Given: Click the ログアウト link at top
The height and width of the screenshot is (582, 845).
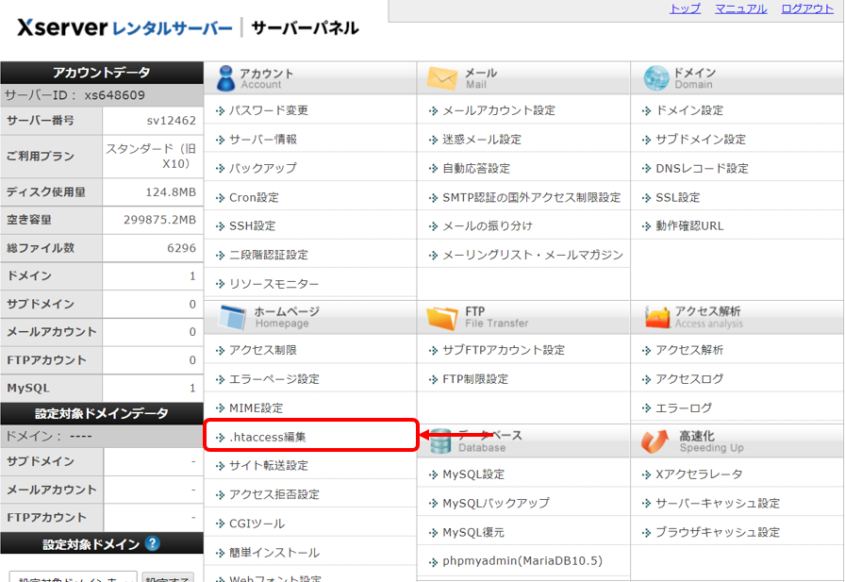Looking at the screenshot, I should (807, 8).
